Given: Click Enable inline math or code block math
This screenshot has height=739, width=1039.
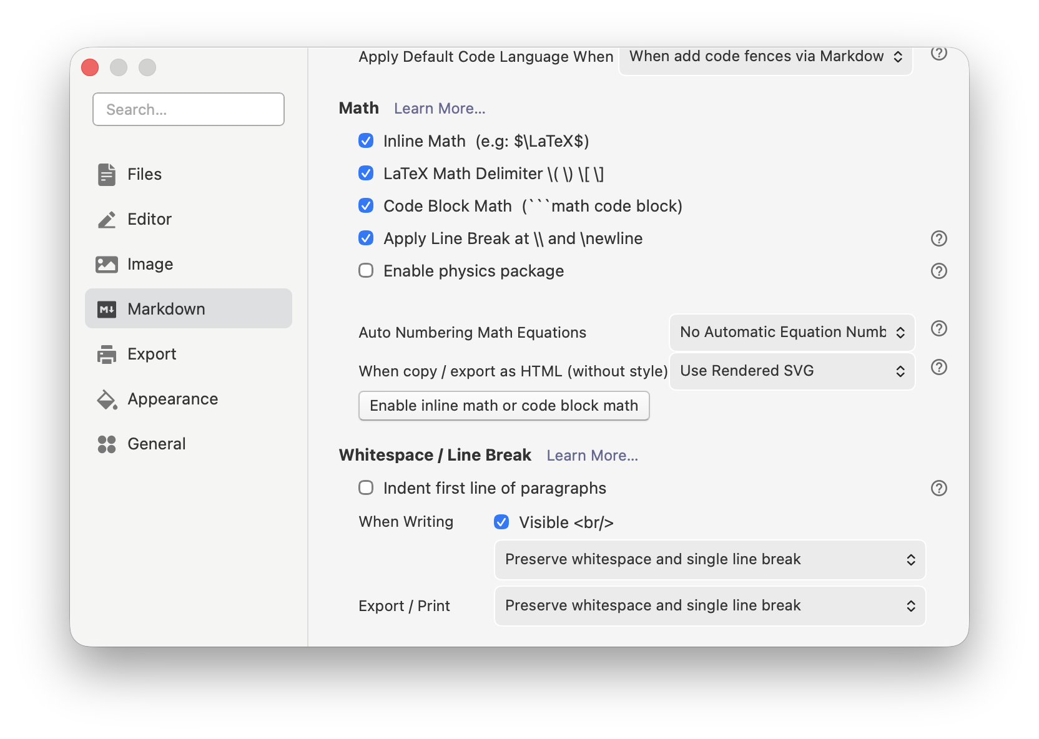Looking at the screenshot, I should [x=504, y=406].
